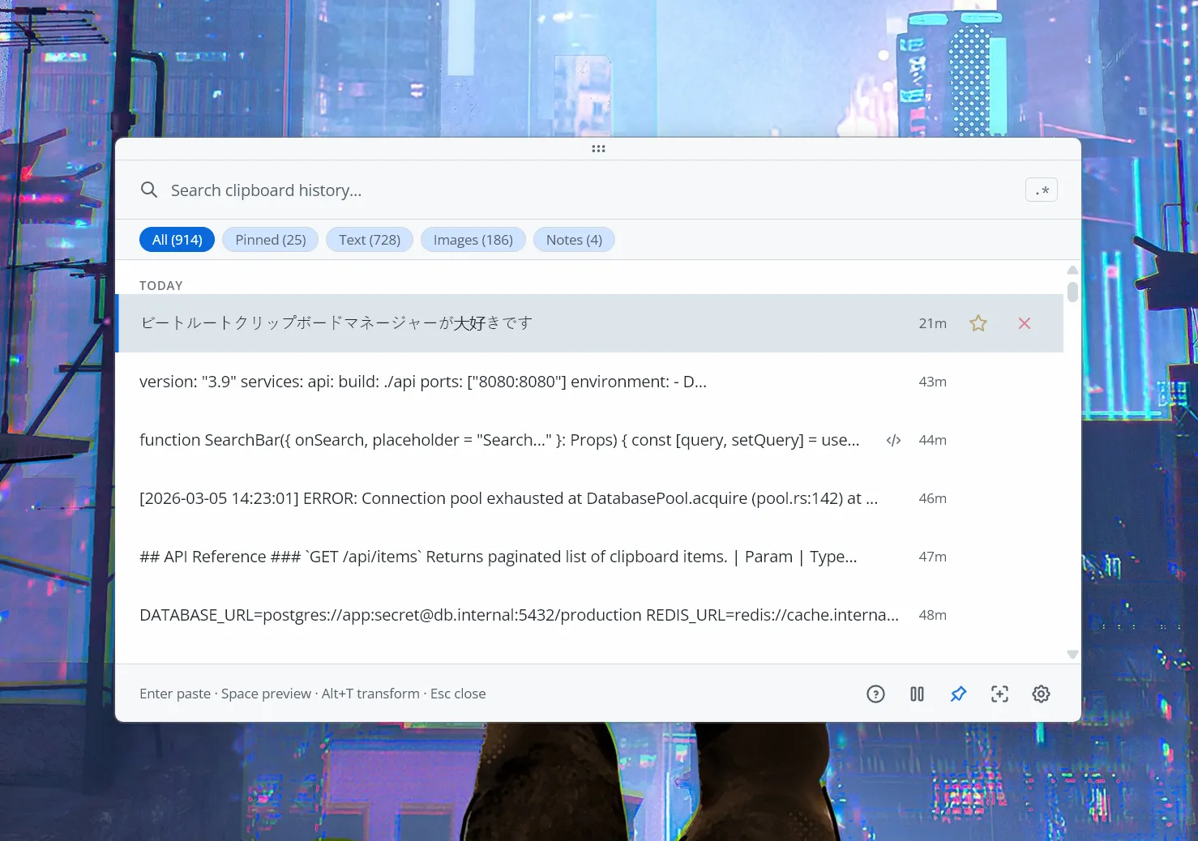Select the DATABASE_URL clipboard entry

tap(519, 615)
